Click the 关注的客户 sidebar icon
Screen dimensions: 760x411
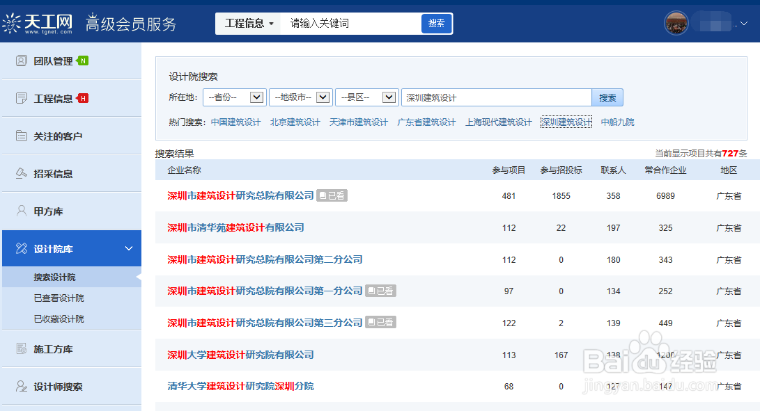coord(22,136)
